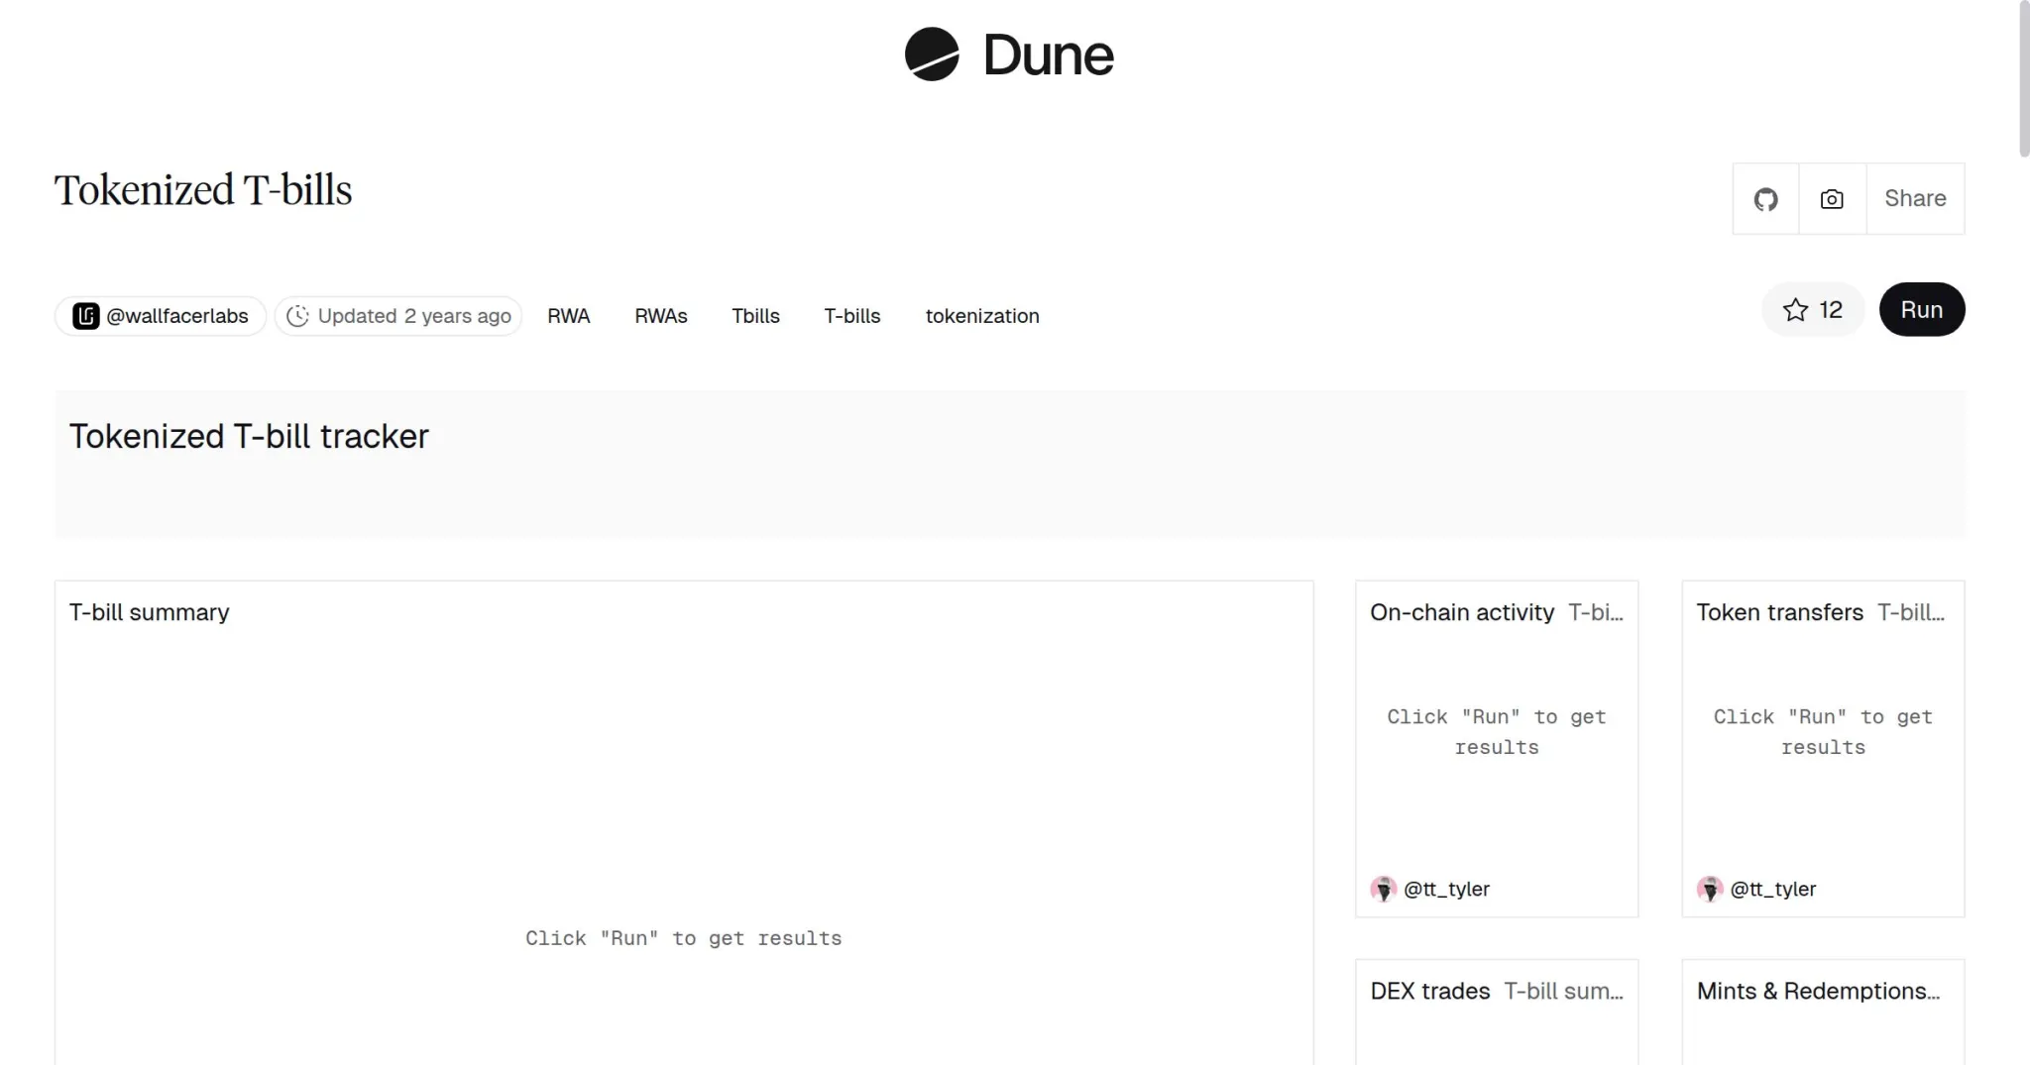Image resolution: width=2030 pixels, height=1065 pixels.
Task: Click tt_tyler avatar under Token transfers
Action: (x=1709, y=889)
